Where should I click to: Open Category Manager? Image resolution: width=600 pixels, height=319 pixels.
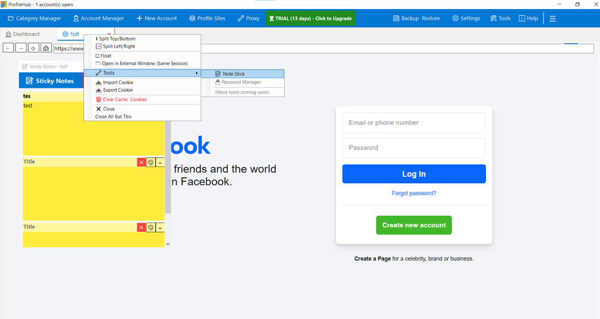click(x=34, y=19)
